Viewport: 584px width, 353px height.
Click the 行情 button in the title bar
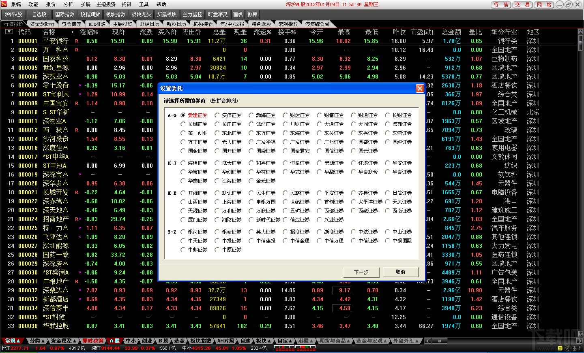point(501,4)
